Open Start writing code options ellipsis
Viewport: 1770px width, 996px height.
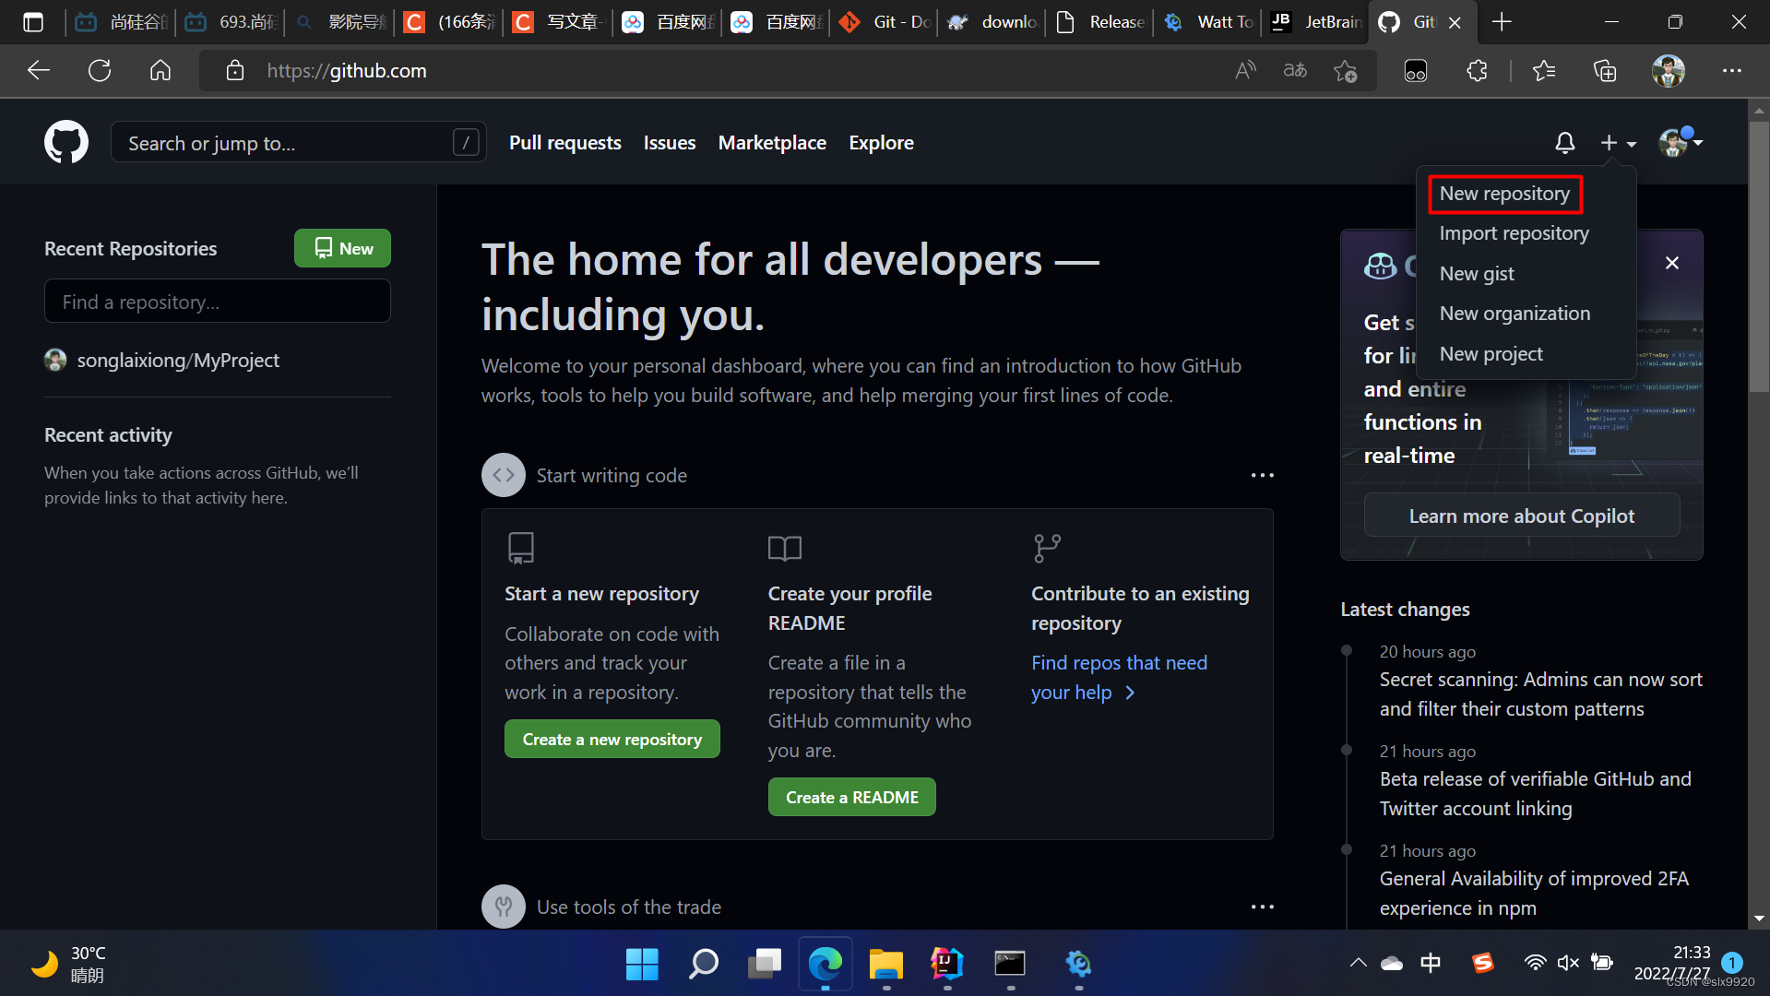(1262, 476)
